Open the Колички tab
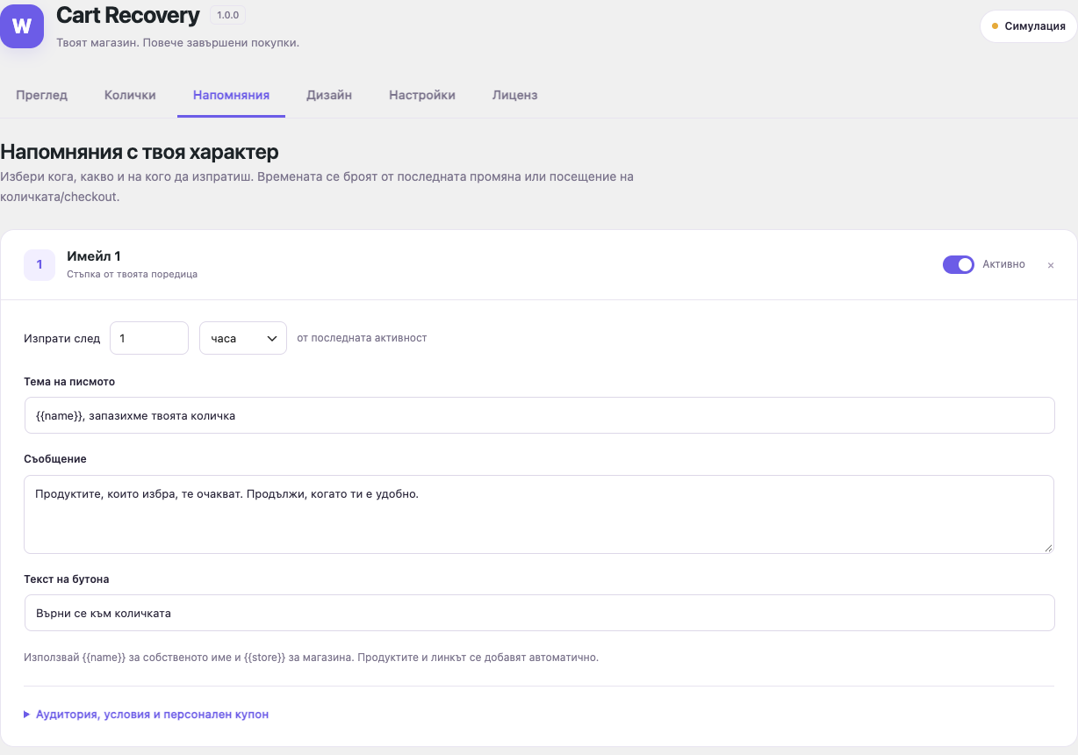1078x755 pixels. pos(130,95)
